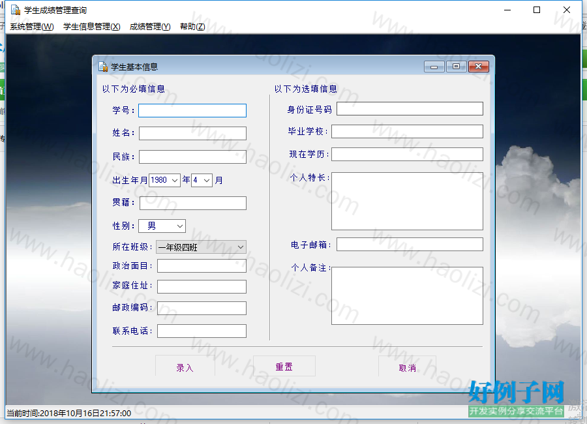Open the 成绩管理(Y) menu

click(x=150, y=27)
